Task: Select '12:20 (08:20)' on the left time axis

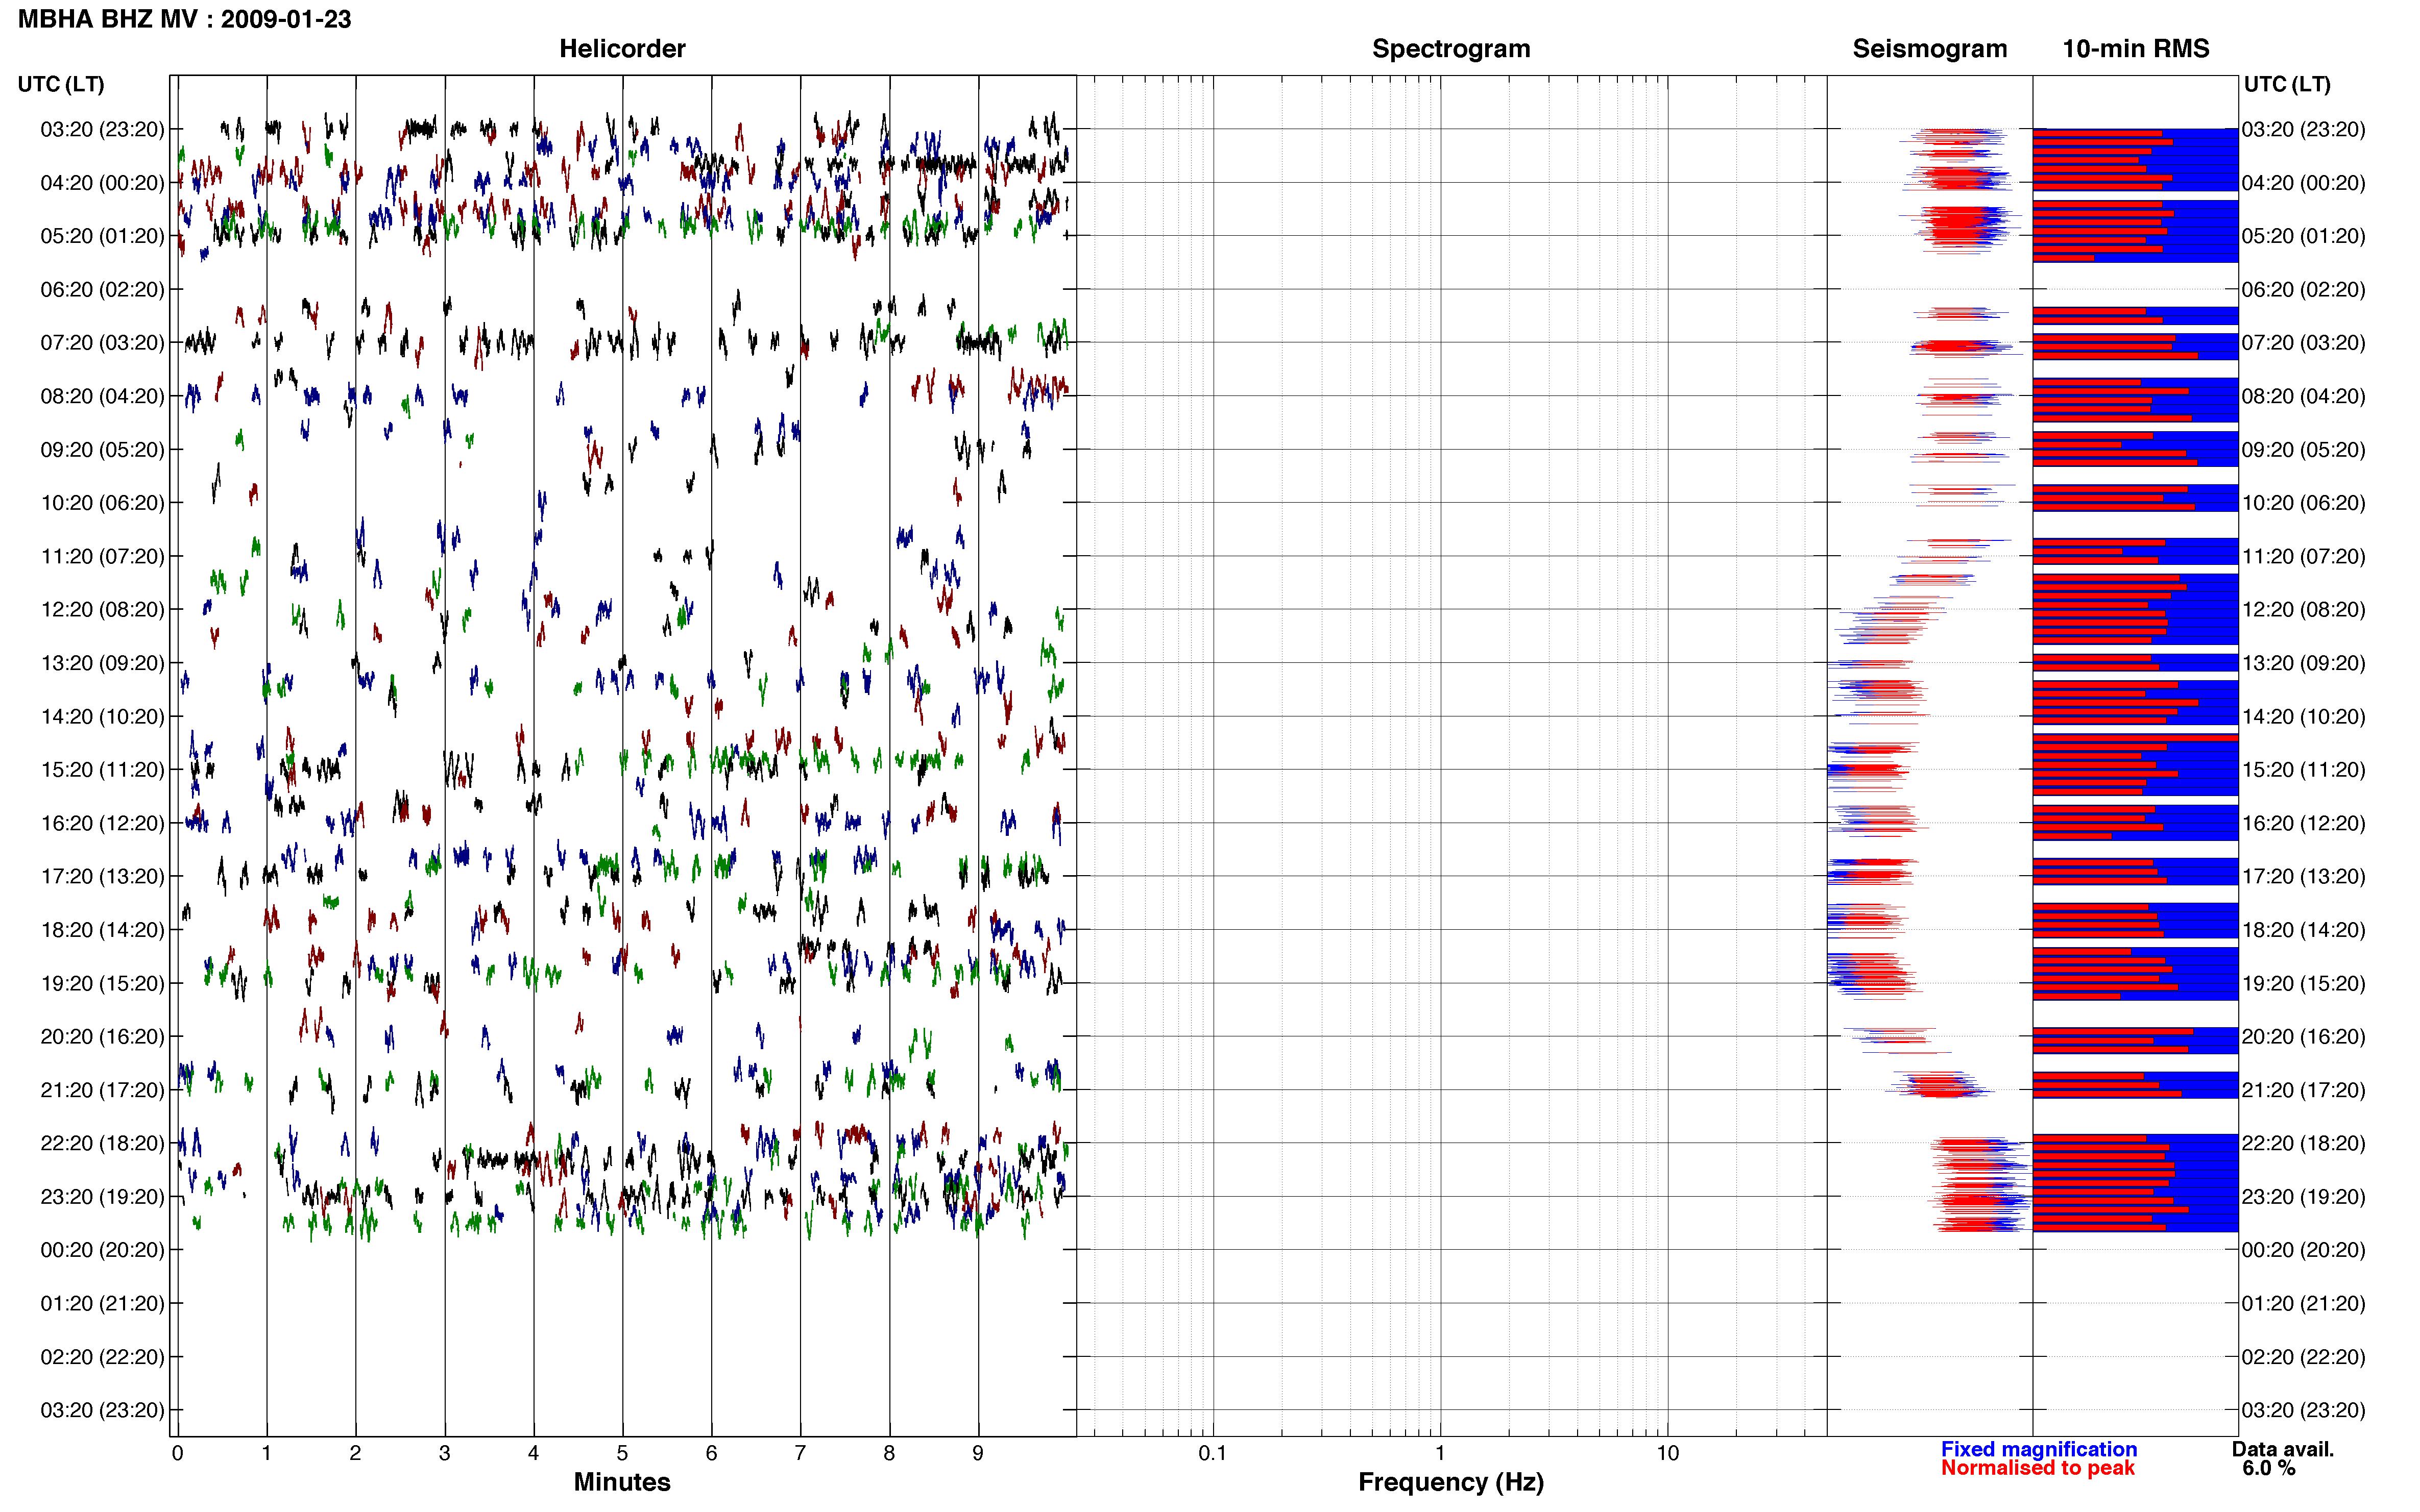Action: pyautogui.click(x=102, y=610)
